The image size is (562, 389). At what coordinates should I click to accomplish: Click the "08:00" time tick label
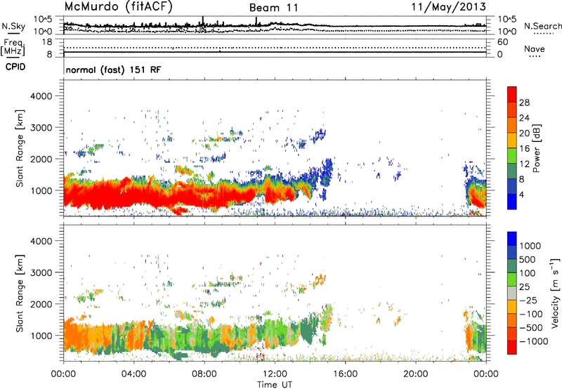[204, 374]
